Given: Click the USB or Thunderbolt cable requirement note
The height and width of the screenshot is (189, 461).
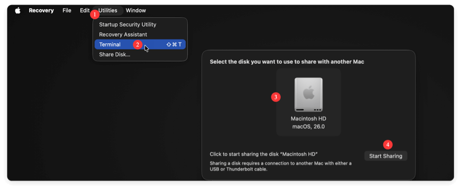Looking at the screenshot, I should point(281,166).
